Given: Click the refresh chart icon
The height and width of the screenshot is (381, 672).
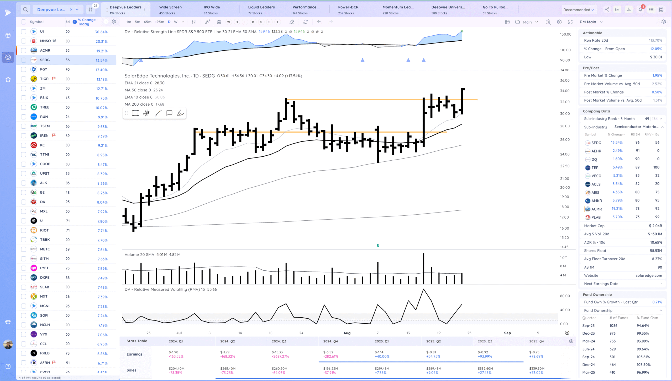Looking at the screenshot, I should [x=306, y=22].
